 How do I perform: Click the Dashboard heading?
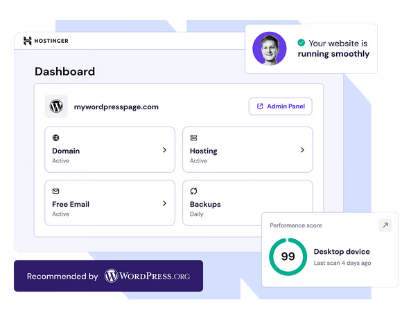[x=64, y=71]
